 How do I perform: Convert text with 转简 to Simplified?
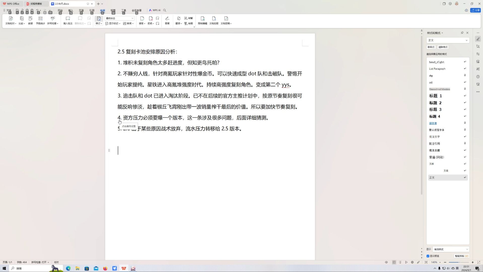189,23
